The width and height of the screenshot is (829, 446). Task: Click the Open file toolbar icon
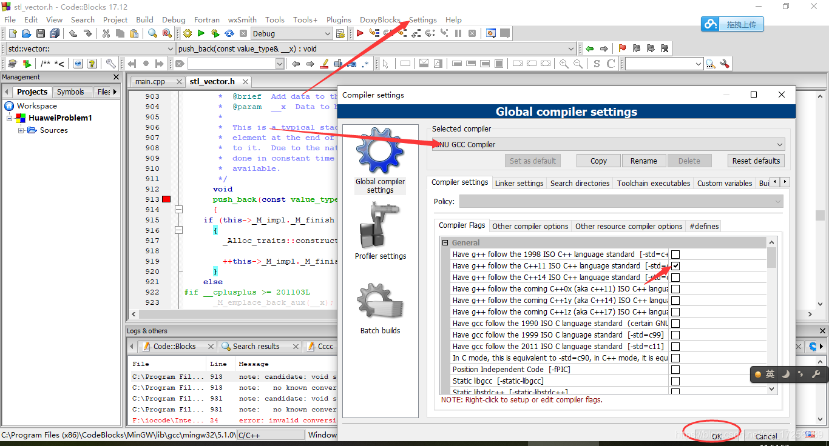click(x=26, y=33)
